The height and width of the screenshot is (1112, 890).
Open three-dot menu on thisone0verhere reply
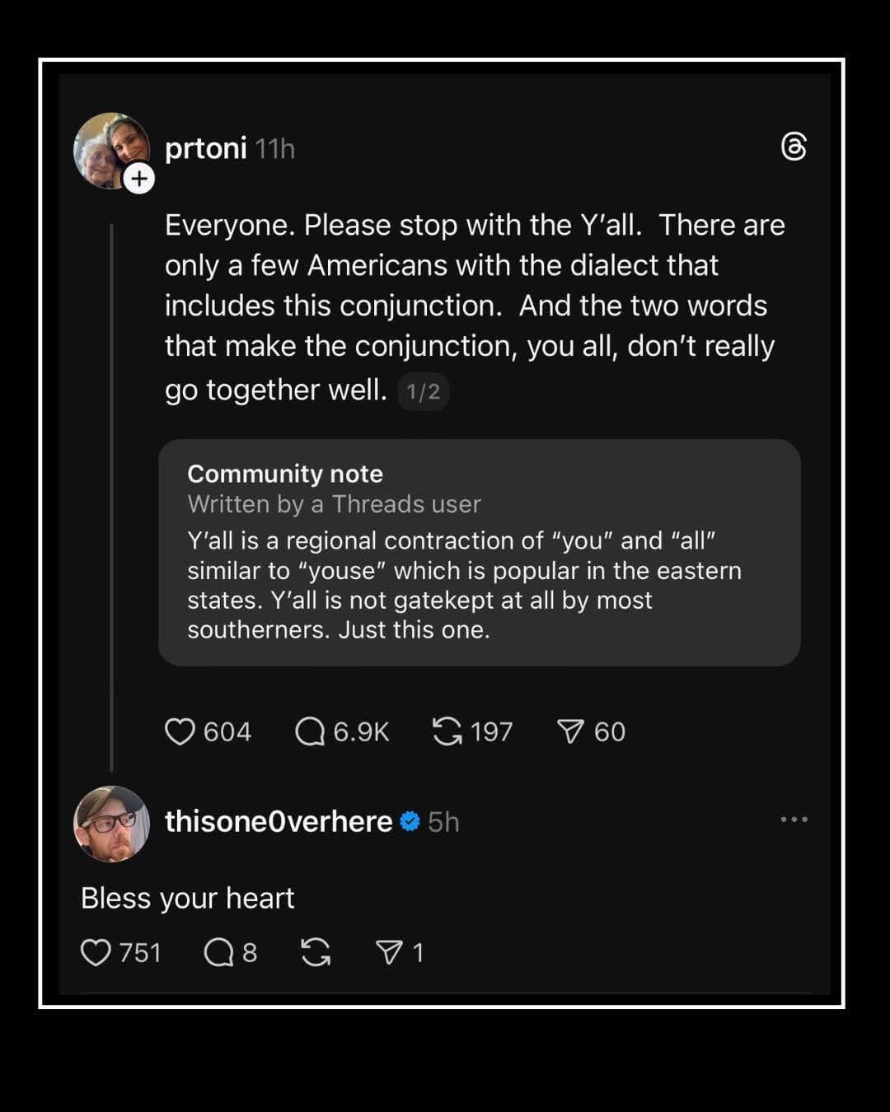794,820
